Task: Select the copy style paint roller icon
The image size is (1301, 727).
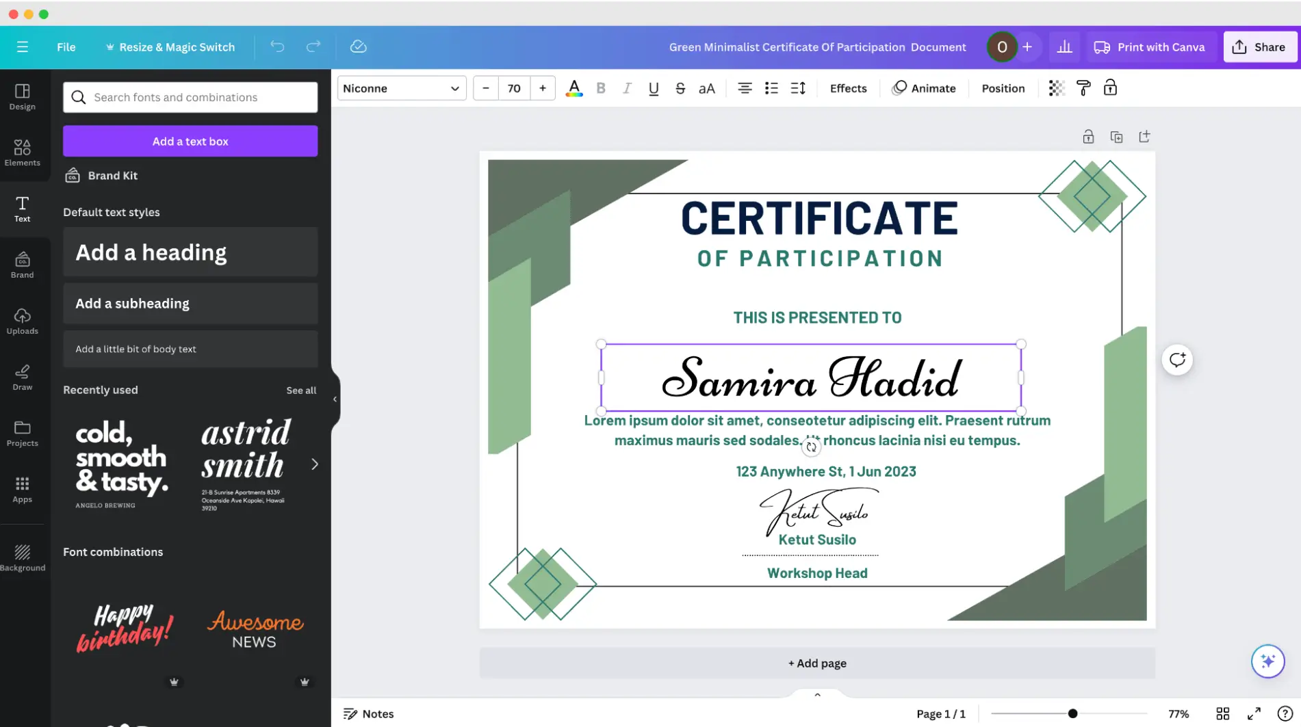Action: (x=1083, y=88)
